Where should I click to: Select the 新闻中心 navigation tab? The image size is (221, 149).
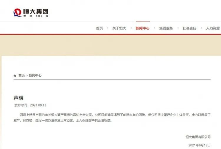coord(143,28)
